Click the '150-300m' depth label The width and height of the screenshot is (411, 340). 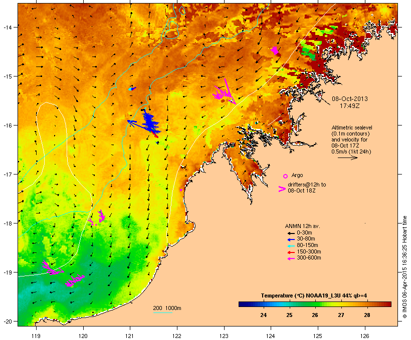309,251
